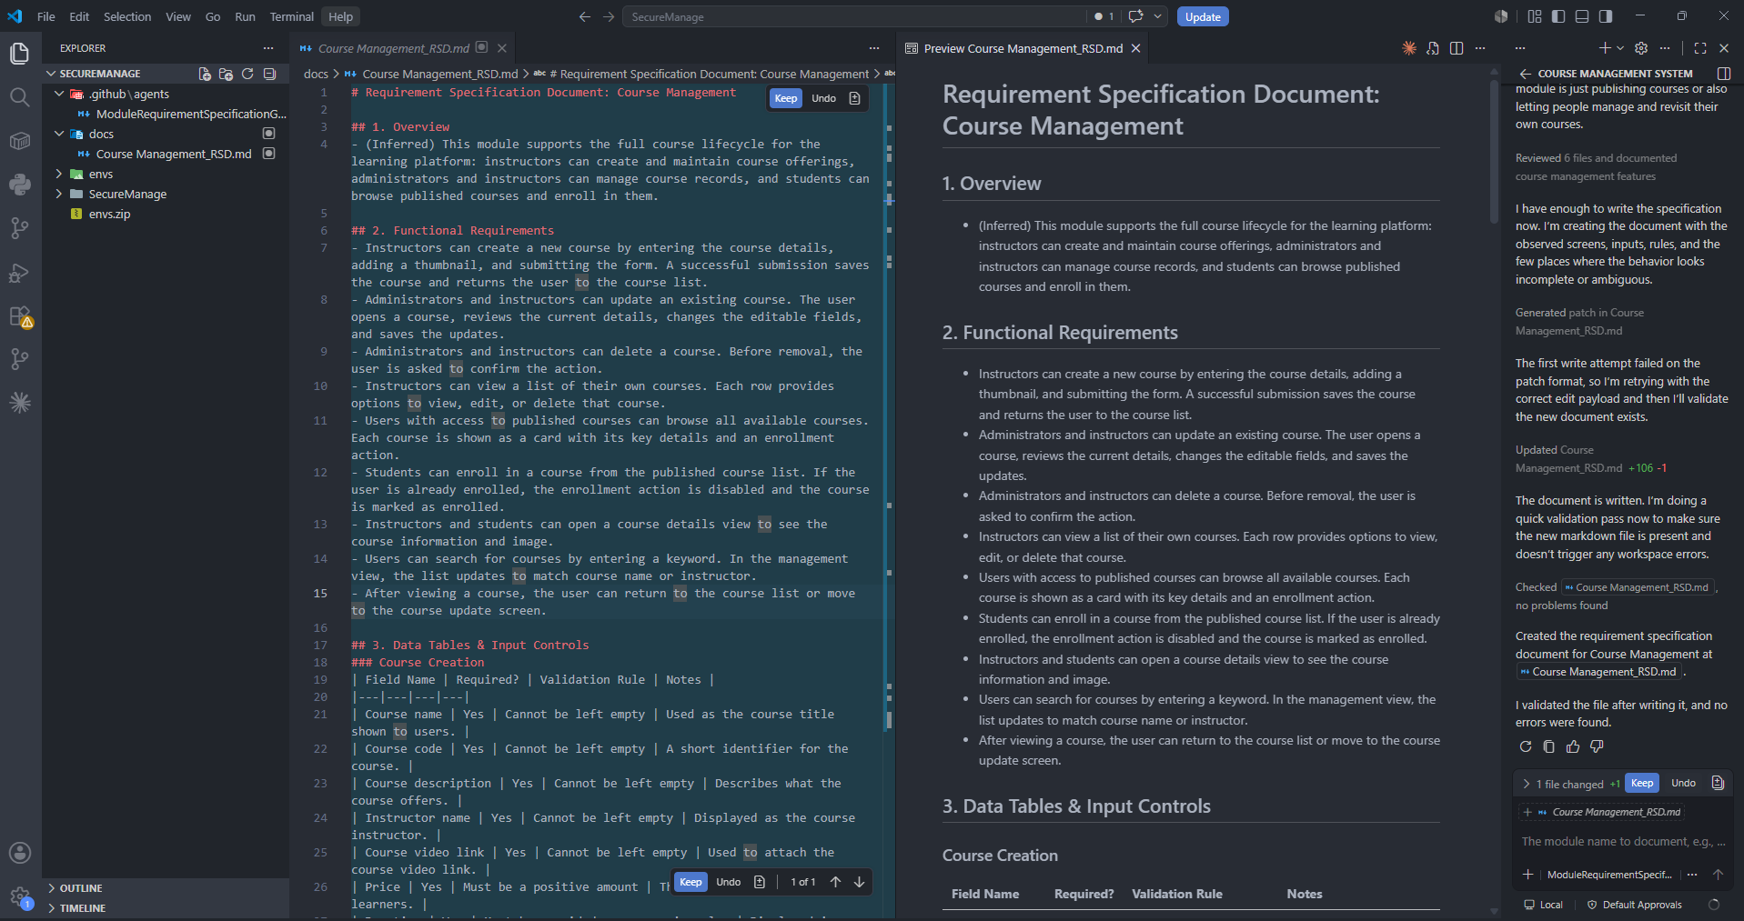Collapse the .github\agents folder

60,94
